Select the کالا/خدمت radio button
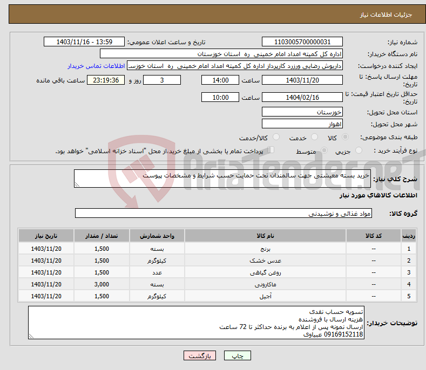The image size is (426, 370). pyautogui.click(x=276, y=137)
